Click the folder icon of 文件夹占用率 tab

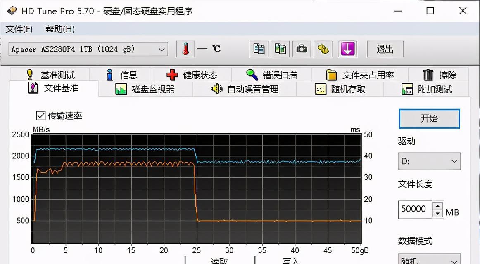331,75
